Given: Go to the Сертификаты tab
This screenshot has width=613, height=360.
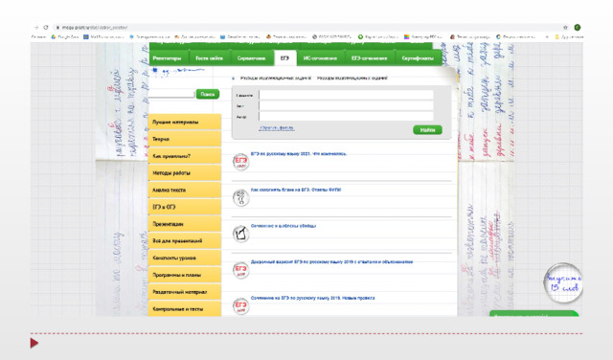Looking at the screenshot, I should [x=418, y=58].
